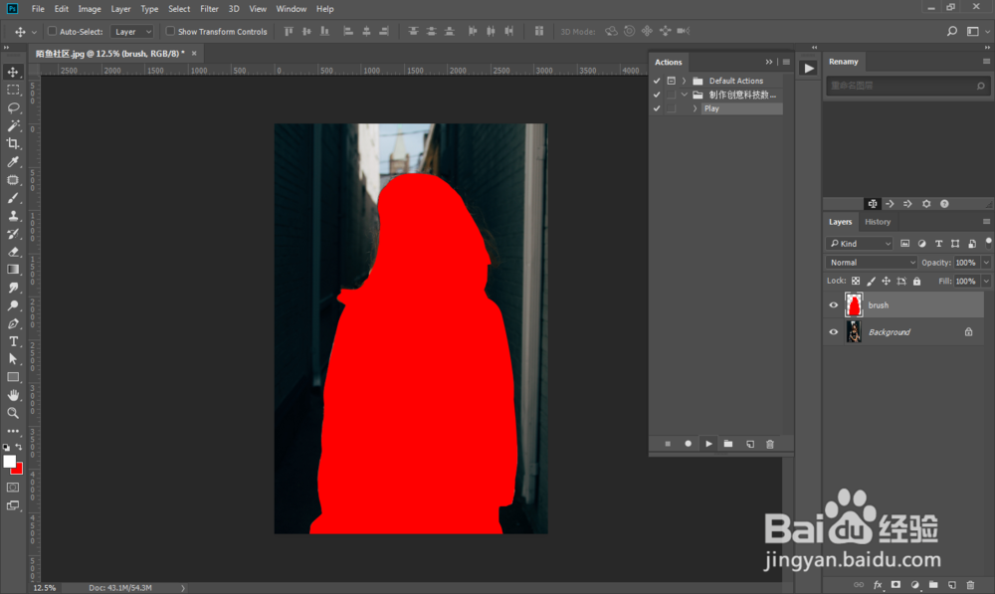Switch to the Renamy panel tab
Viewport: 995px width, 594px height.
(x=844, y=62)
